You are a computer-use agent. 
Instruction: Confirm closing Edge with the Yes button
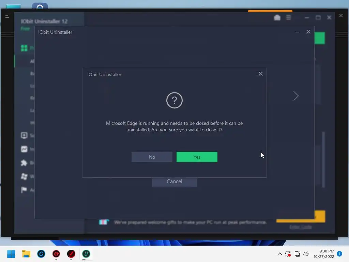pos(197,157)
